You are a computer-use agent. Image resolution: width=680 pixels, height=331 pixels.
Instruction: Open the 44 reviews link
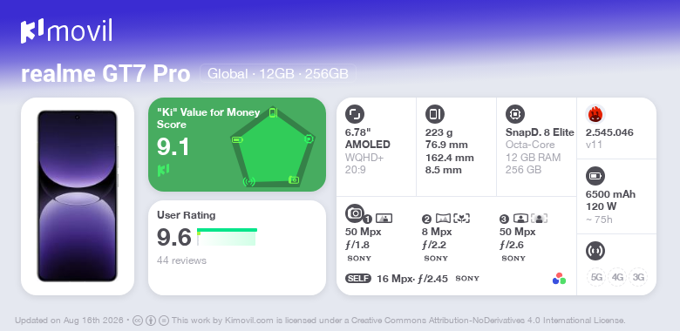pyautogui.click(x=181, y=260)
